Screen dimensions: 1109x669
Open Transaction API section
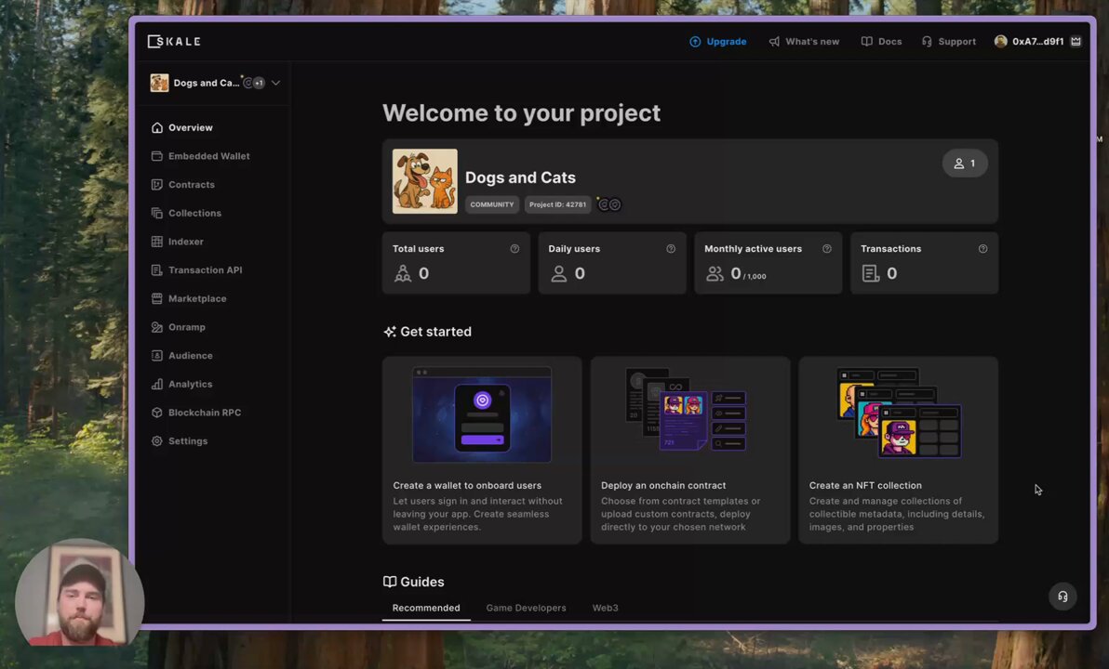196,269
